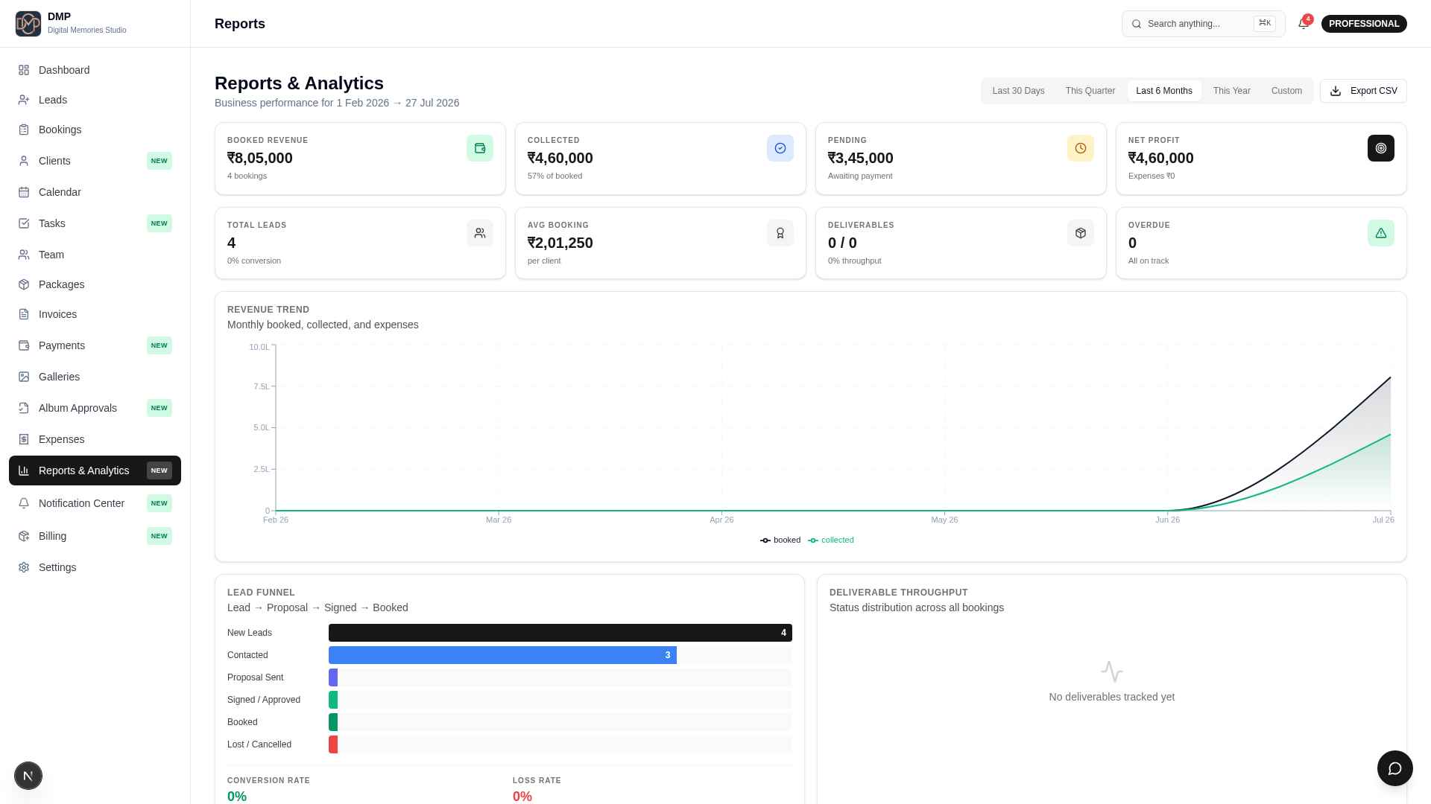The image size is (1431, 804).
Task: Click the "Jun 26" chart axis label
Action: [1168, 520]
